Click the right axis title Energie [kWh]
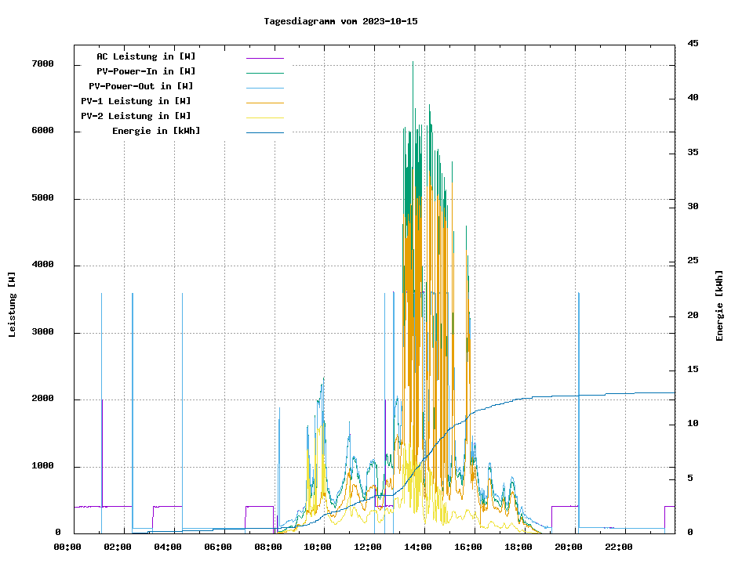This screenshot has height=564, width=753. coord(719,305)
